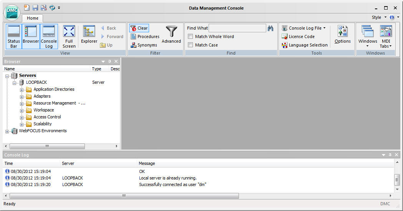Expand the Workspace folder
403x211 pixels.
tap(22, 111)
